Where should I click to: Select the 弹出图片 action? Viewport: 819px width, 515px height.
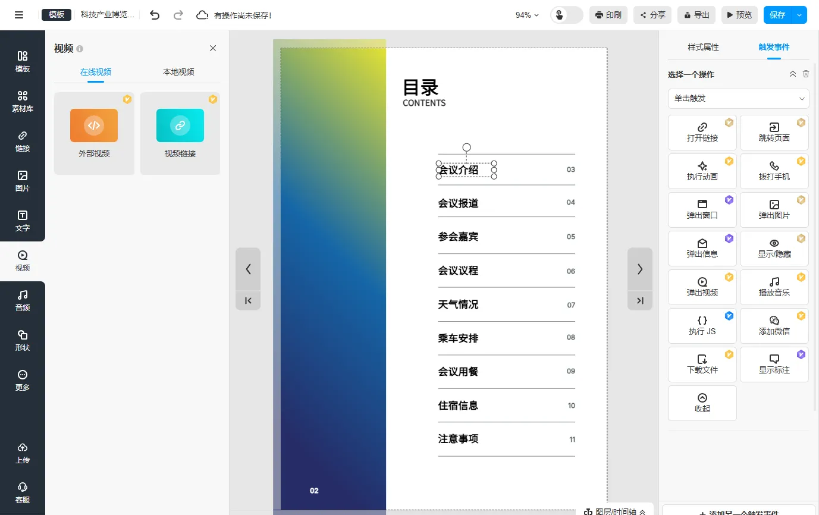tap(774, 209)
